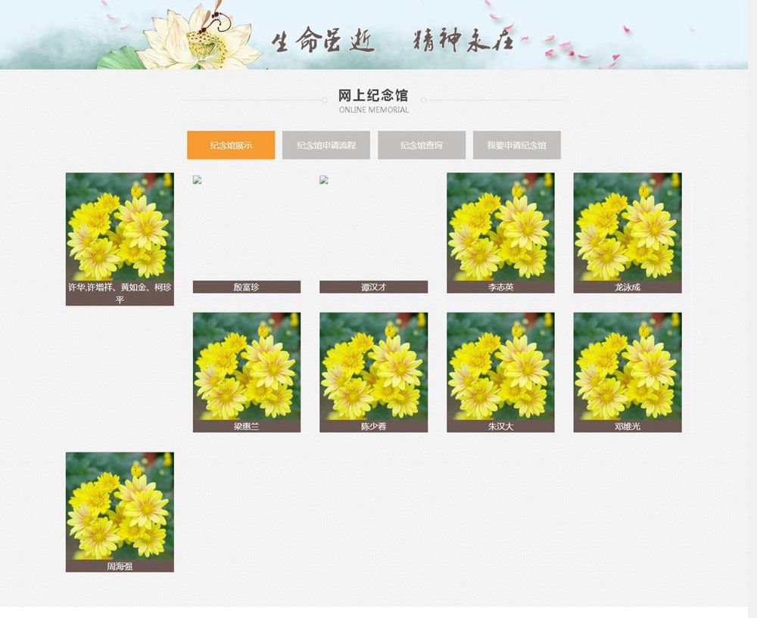This screenshot has width=757, height=618.
Task: Select the 纪念馆展示 tab
Action: (231, 145)
